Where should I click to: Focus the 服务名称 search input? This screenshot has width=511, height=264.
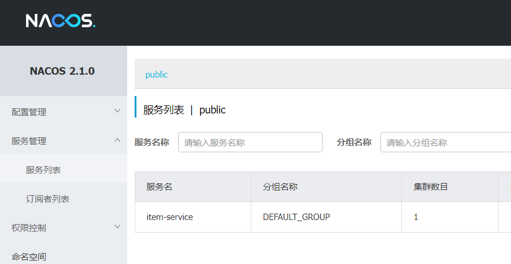click(x=250, y=142)
